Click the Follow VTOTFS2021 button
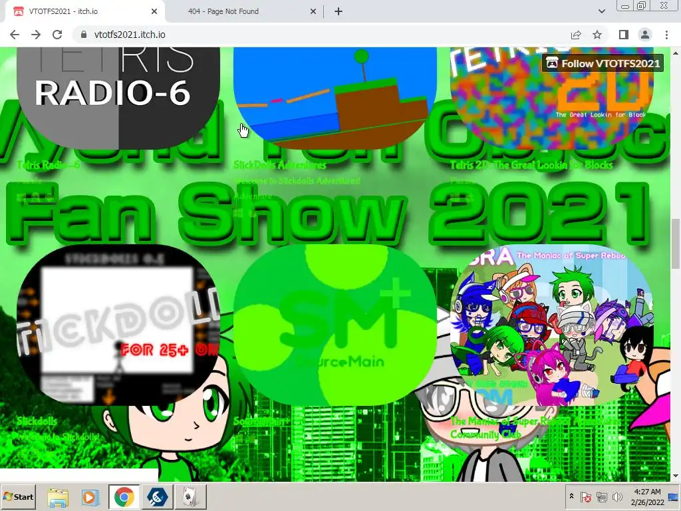Screen dimensions: 681x511 (x=603, y=63)
